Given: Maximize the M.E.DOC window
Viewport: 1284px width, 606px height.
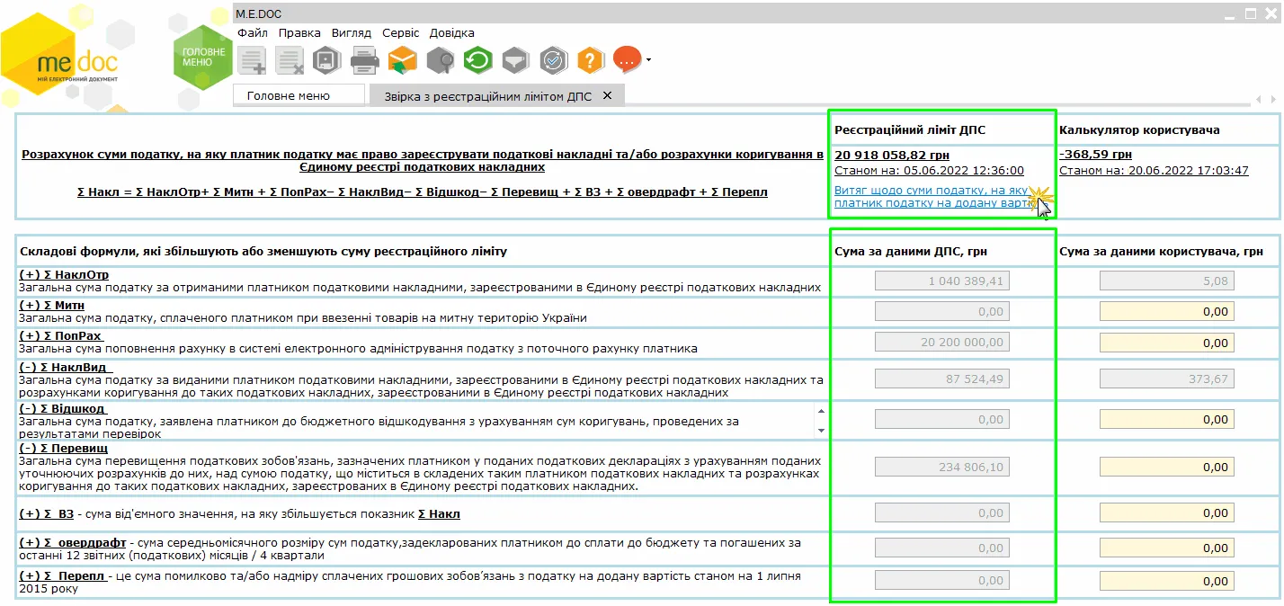Looking at the screenshot, I should [x=1251, y=13].
